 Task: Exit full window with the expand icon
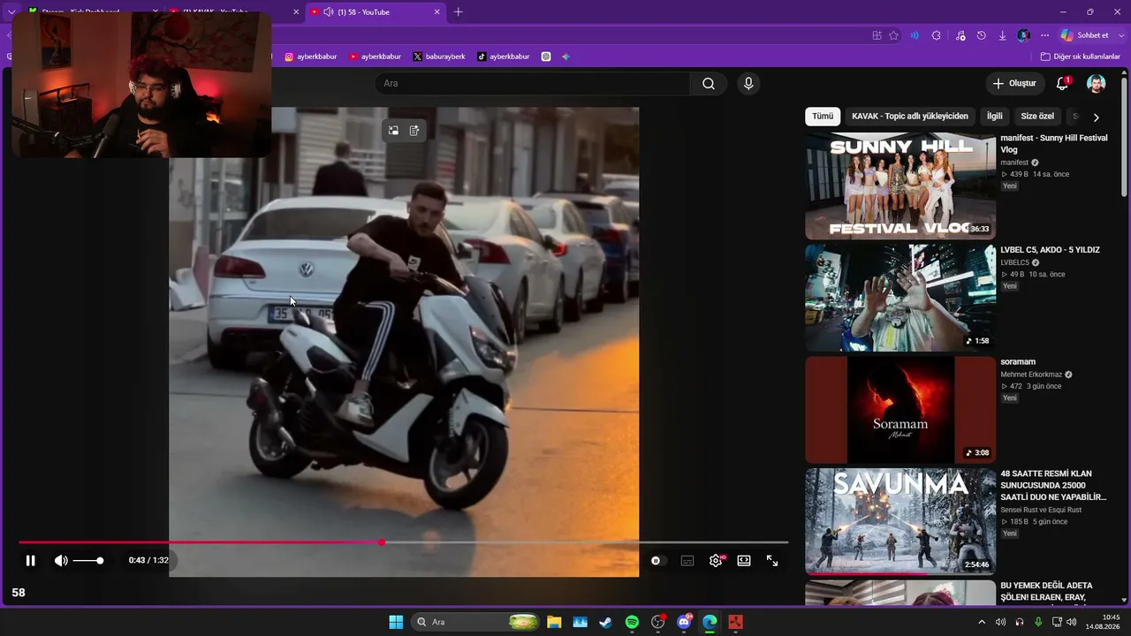(x=772, y=561)
